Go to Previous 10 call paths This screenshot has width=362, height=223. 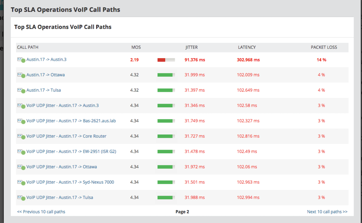41,212
